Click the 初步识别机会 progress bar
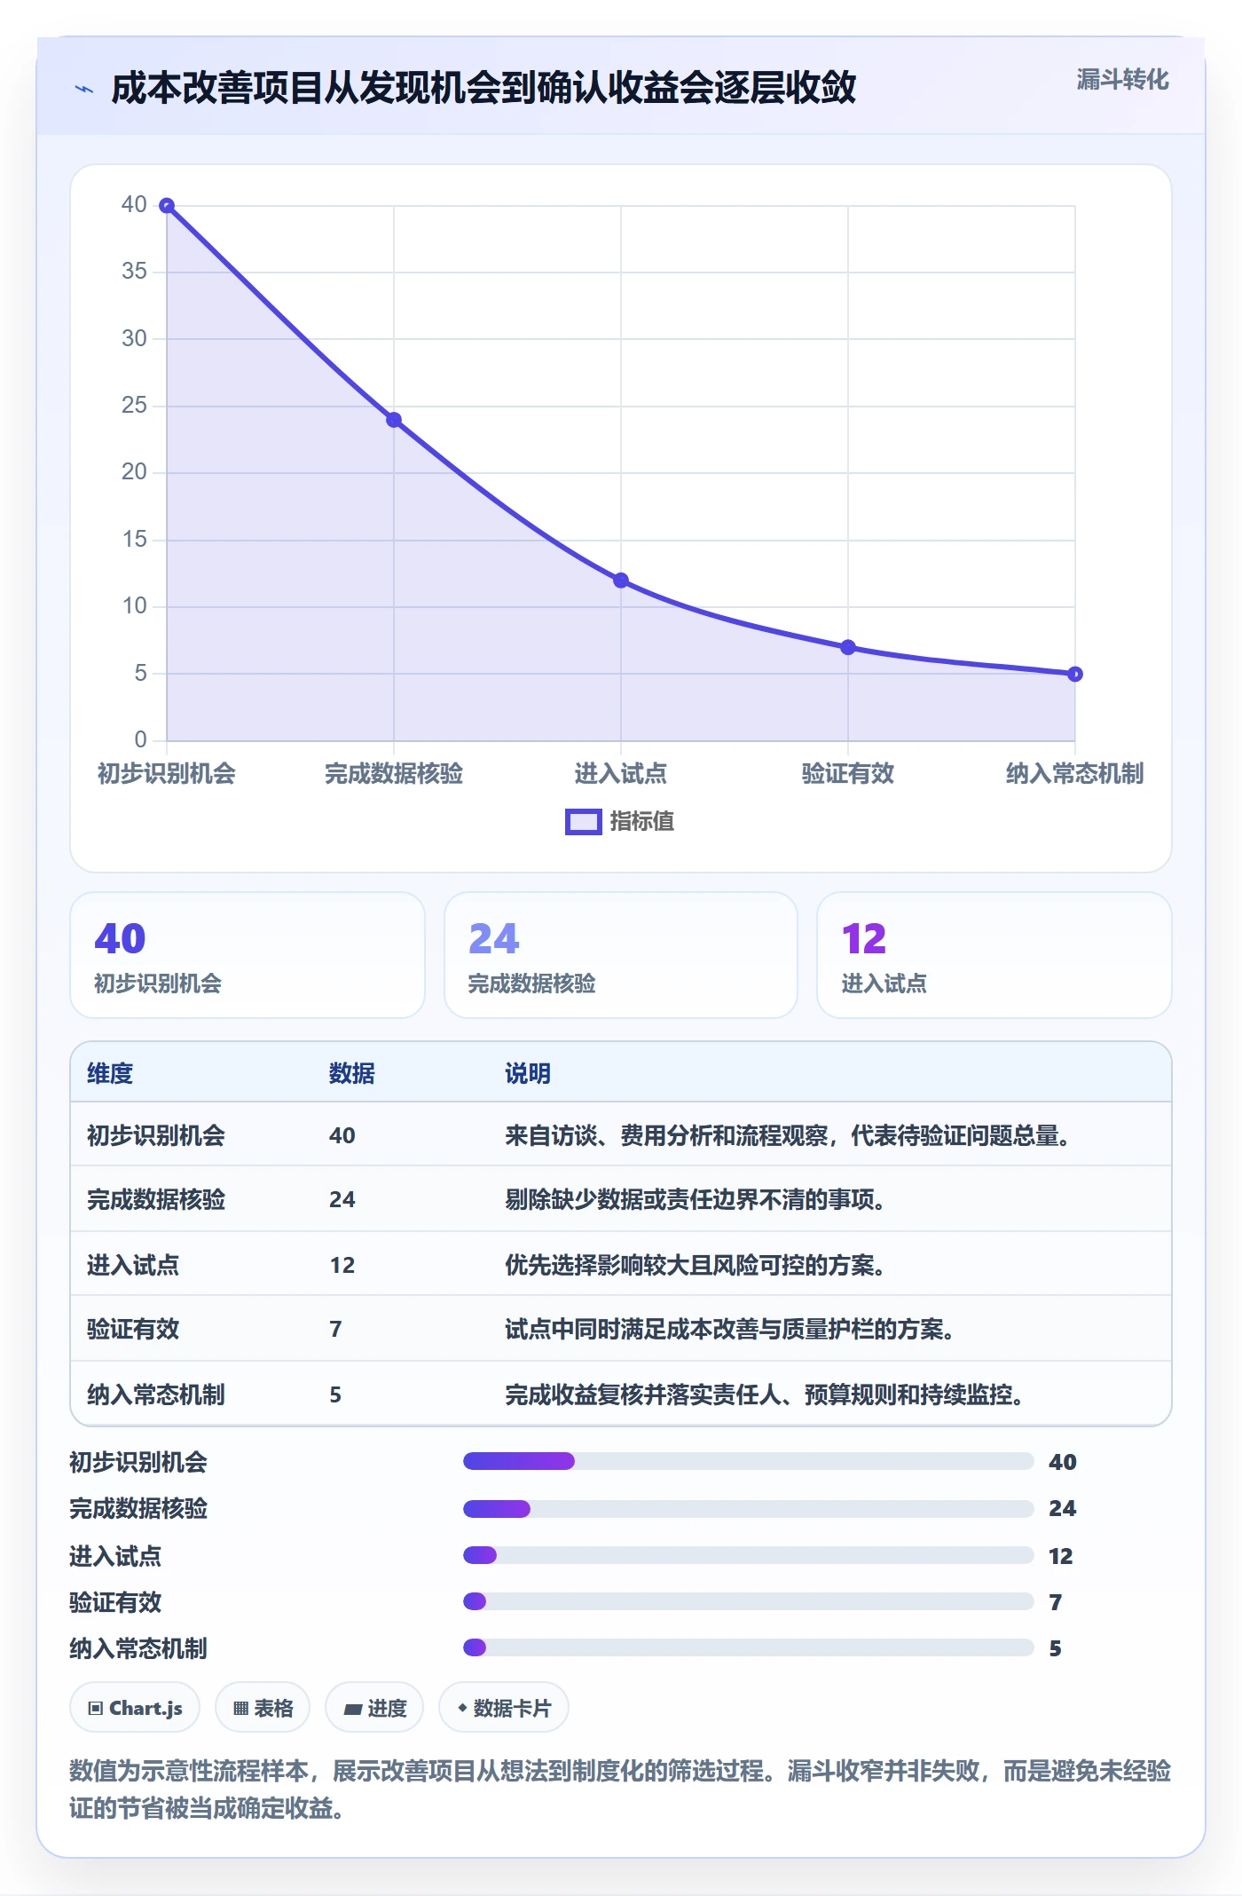1242x1896 pixels. [x=749, y=1461]
